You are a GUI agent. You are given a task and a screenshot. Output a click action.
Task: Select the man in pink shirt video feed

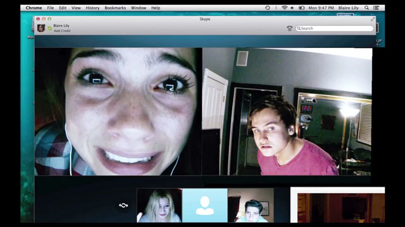pos(287,112)
